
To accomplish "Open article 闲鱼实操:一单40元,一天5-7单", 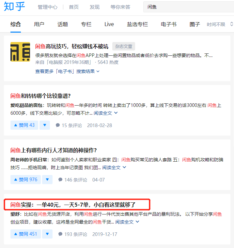I will 73,205.
